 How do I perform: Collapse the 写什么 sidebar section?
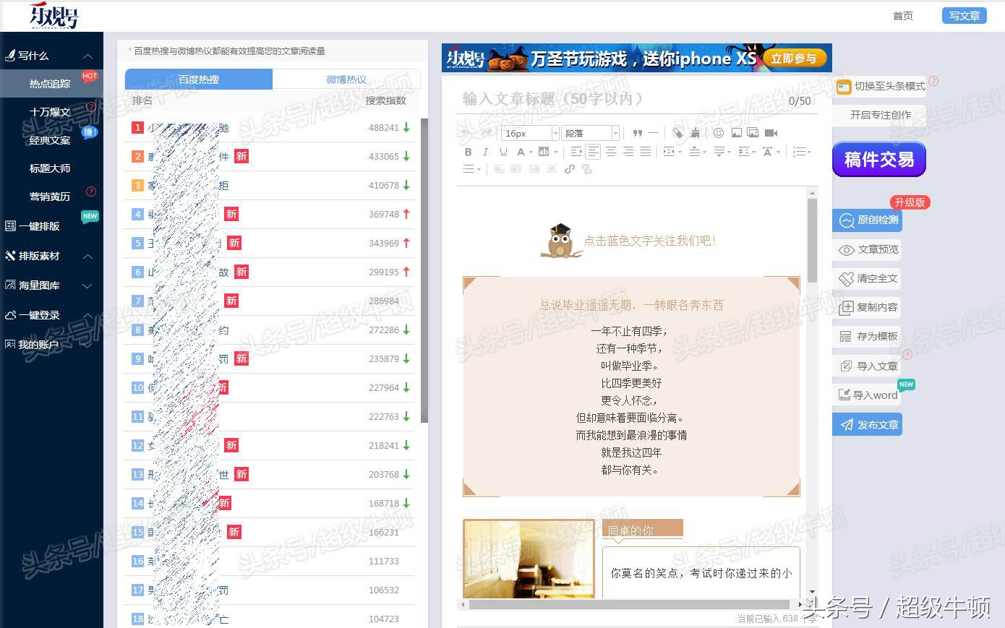point(87,56)
